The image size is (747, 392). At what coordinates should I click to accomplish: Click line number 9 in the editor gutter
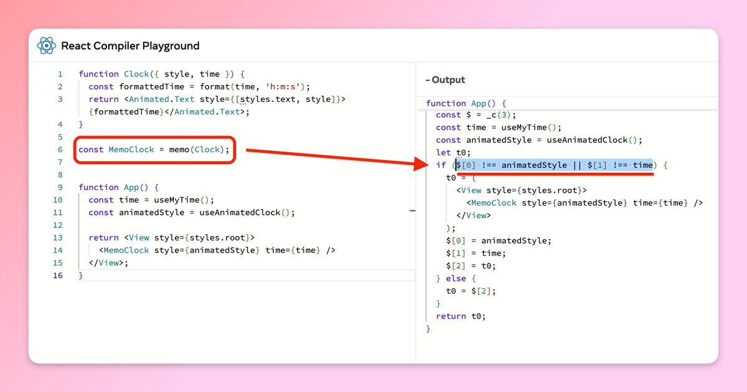click(x=60, y=188)
